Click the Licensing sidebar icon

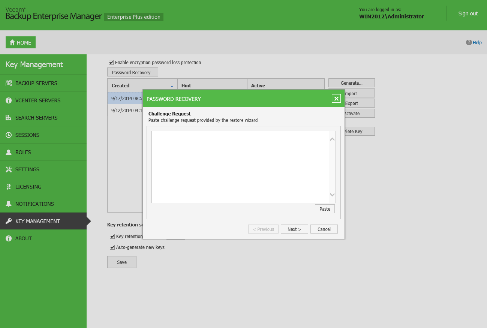pos(8,187)
